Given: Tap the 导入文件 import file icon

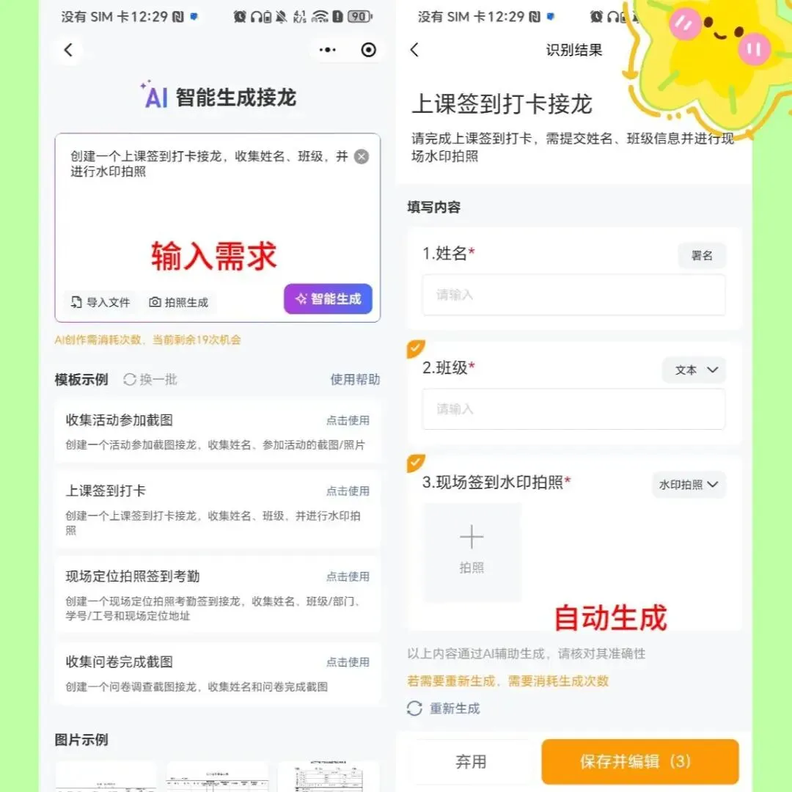Looking at the screenshot, I should pos(76,302).
